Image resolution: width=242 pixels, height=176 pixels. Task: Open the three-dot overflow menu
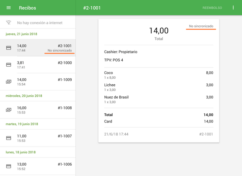[233, 8]
